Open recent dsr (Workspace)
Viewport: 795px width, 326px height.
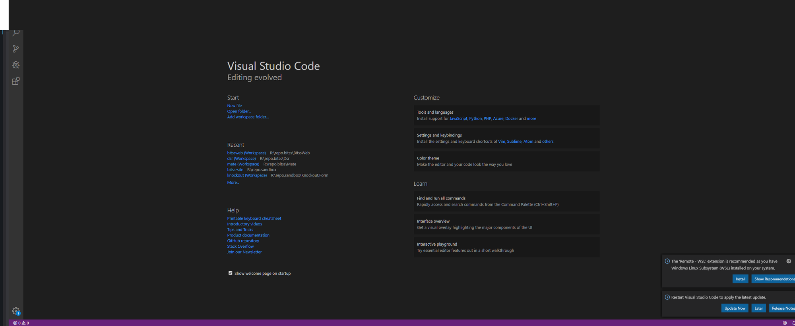click(x=242, y=158)
